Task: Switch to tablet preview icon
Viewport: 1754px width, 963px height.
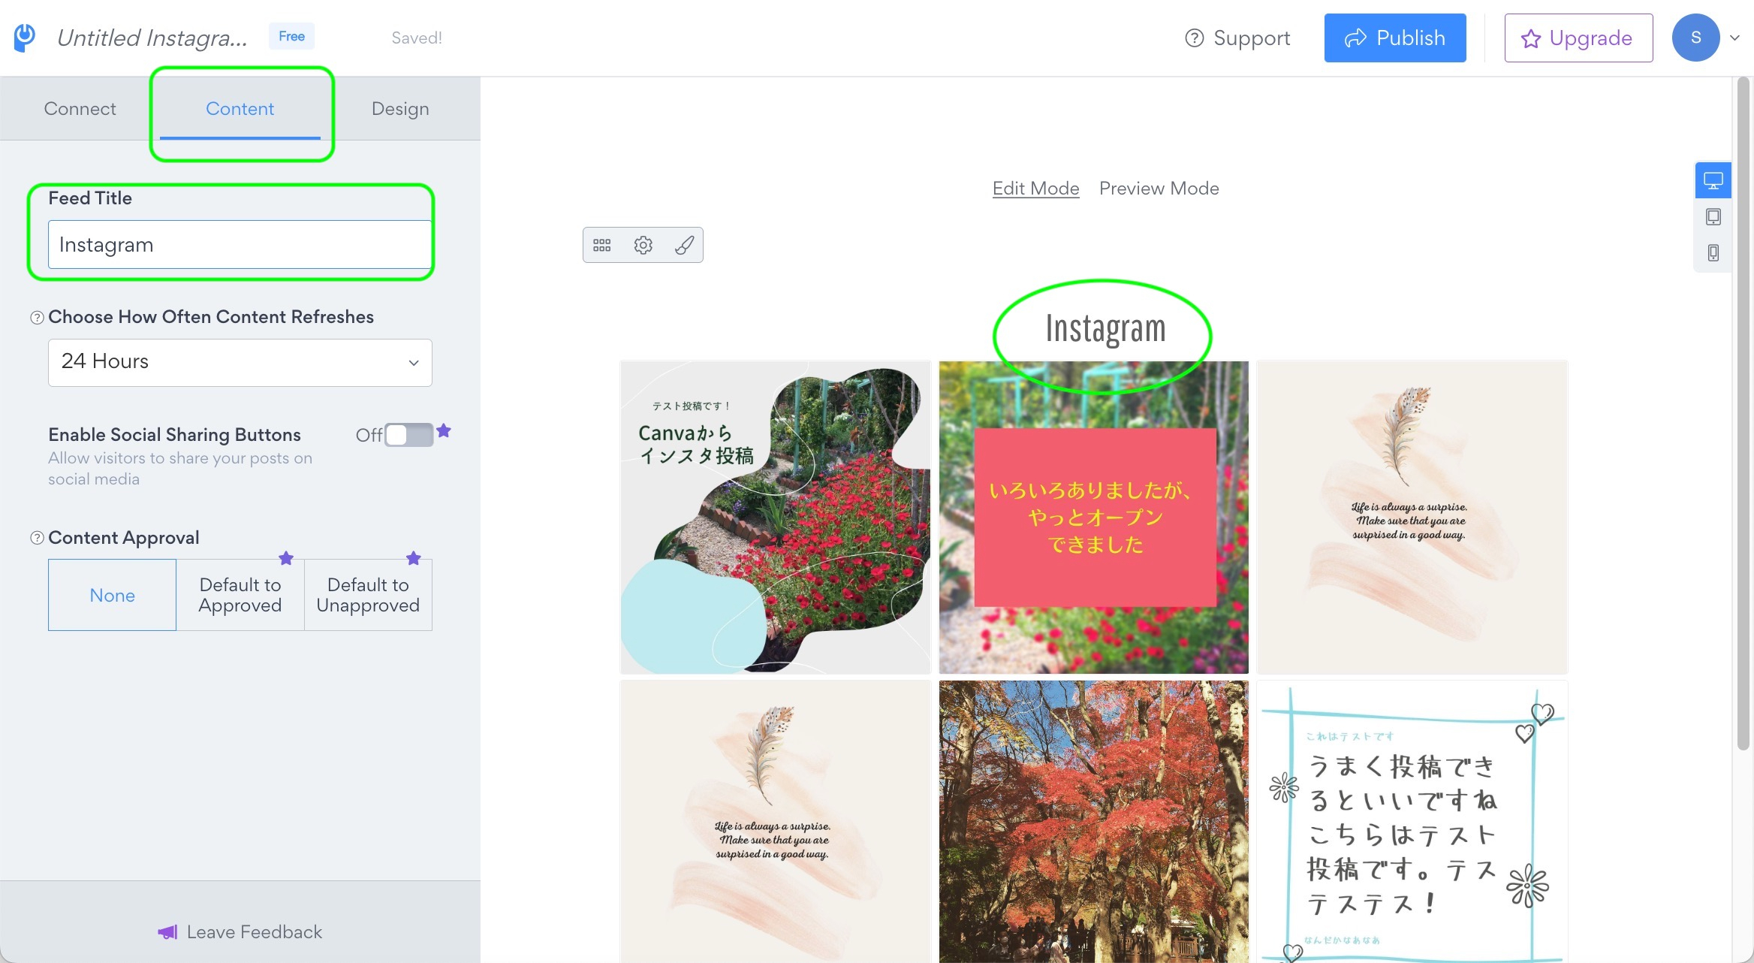Action: pos(1713,216)
